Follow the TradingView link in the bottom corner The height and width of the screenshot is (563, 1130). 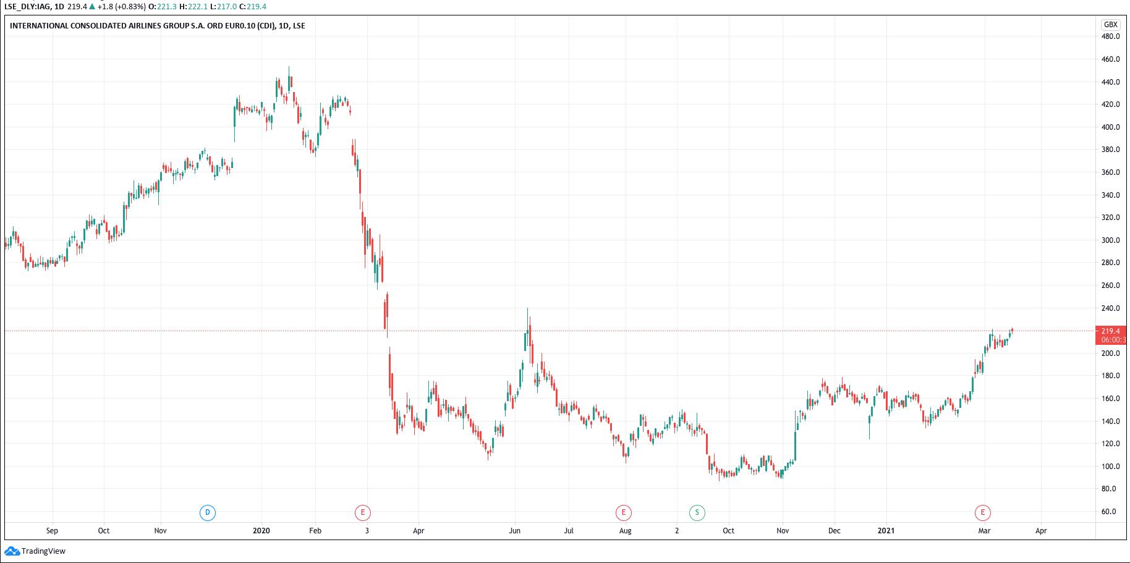(43, 550)
